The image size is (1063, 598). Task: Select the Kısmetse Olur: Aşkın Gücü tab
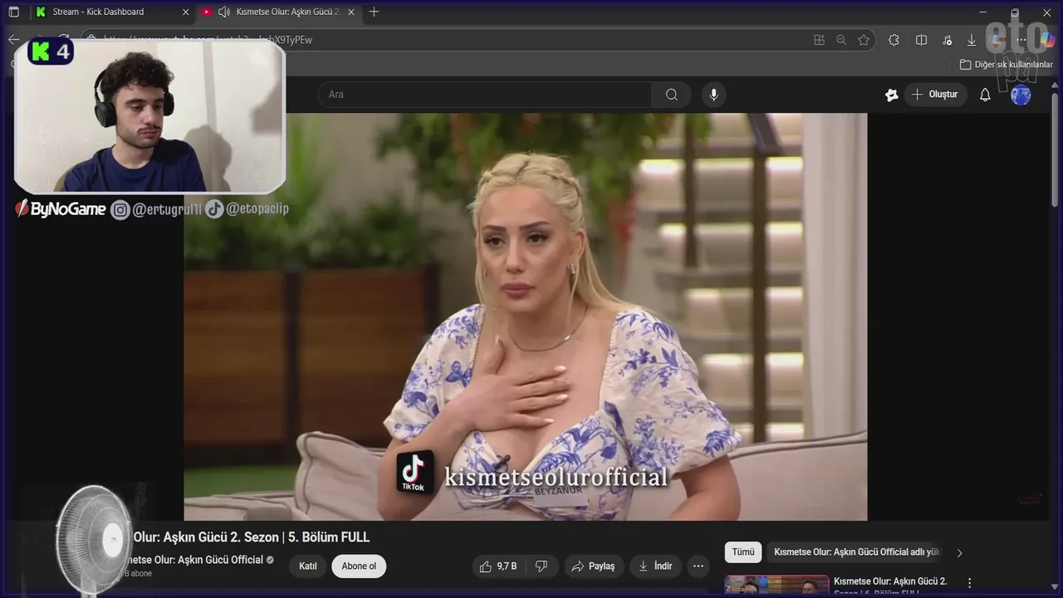(x=279, y=12)
